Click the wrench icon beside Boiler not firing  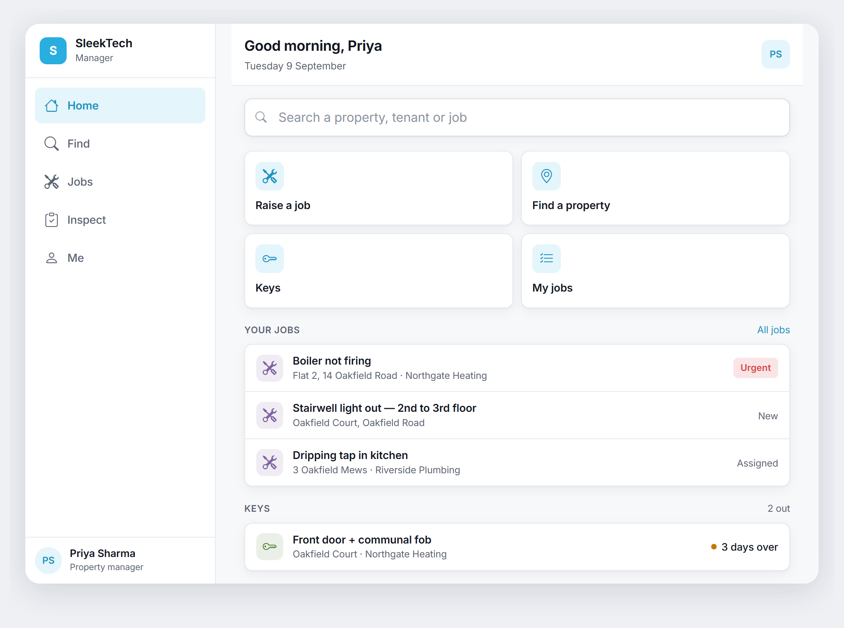[x=270, y=368]
